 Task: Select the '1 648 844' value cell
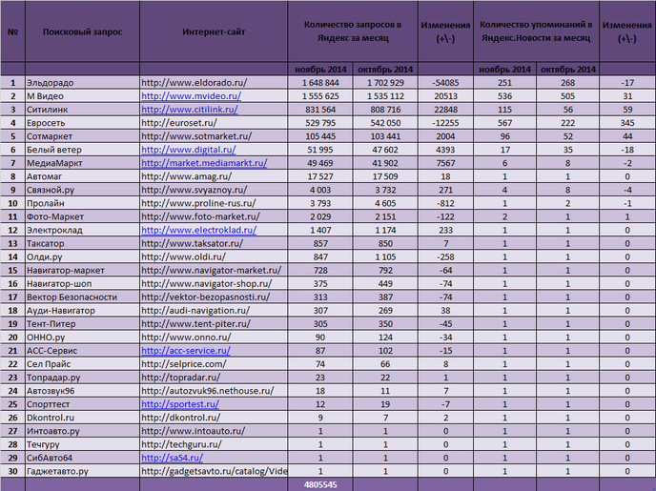tap(320, 83)
